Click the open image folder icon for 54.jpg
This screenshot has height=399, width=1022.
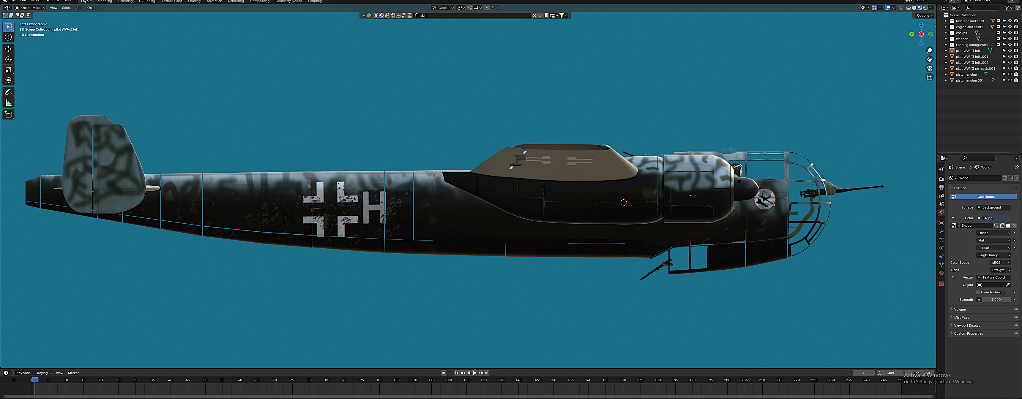point(1008,225)
